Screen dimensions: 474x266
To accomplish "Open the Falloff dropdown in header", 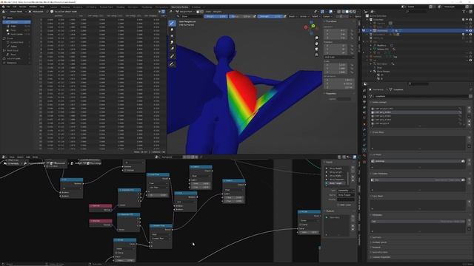I will pos(316,16).
